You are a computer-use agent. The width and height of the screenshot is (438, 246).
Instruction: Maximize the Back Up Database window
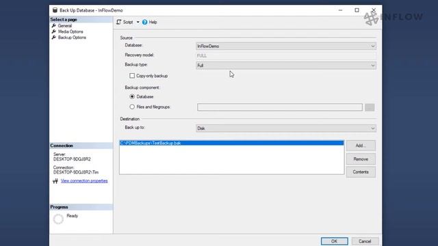pos(357,10)
